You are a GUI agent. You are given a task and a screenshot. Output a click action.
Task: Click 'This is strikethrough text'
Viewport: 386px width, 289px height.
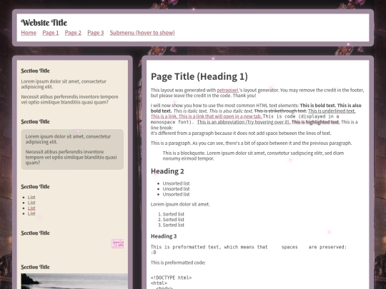280,111
